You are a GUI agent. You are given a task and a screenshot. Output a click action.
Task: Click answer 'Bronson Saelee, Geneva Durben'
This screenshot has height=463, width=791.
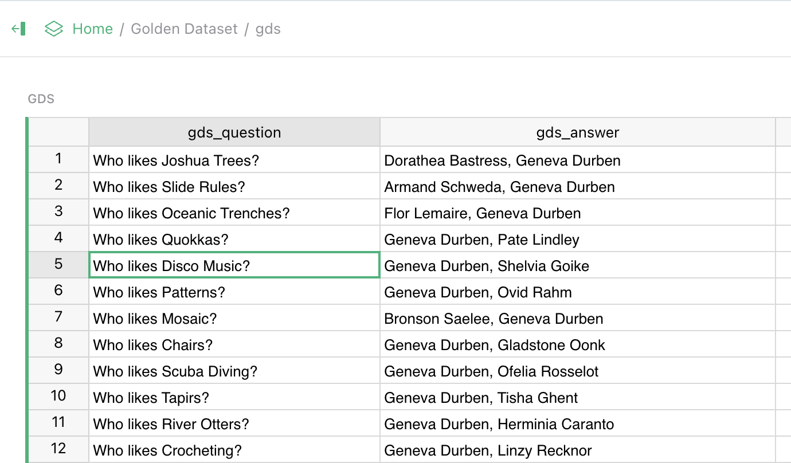(577, 318)
